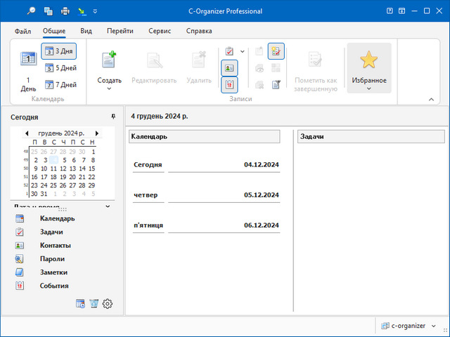Select the 7 Дней view
The height and width of the screenshot is (337, 450).
click(60, 85)
